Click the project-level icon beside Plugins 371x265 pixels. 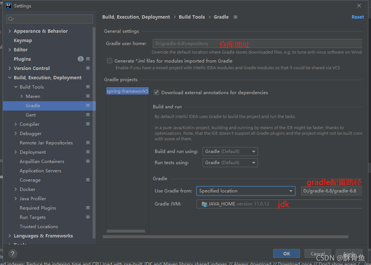[x=88, y=59]
